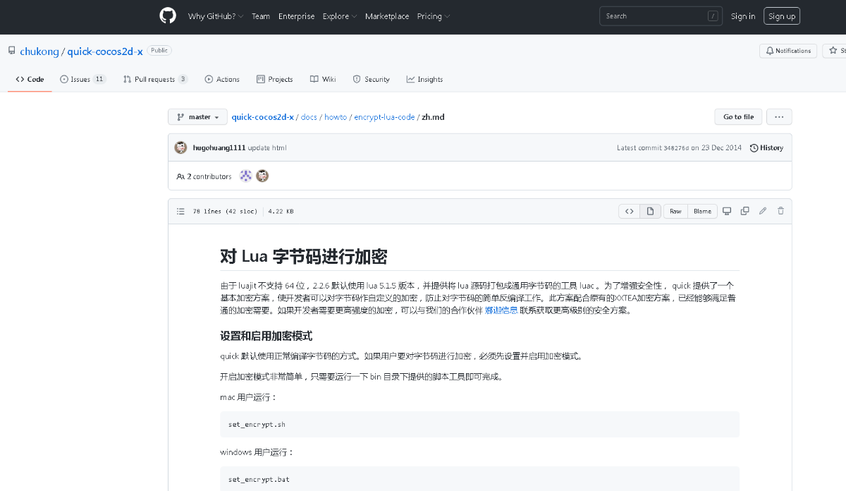Click the repository book icon beside chukong
The width and height of the screenshot is (846, 491).
click(12, 51)
